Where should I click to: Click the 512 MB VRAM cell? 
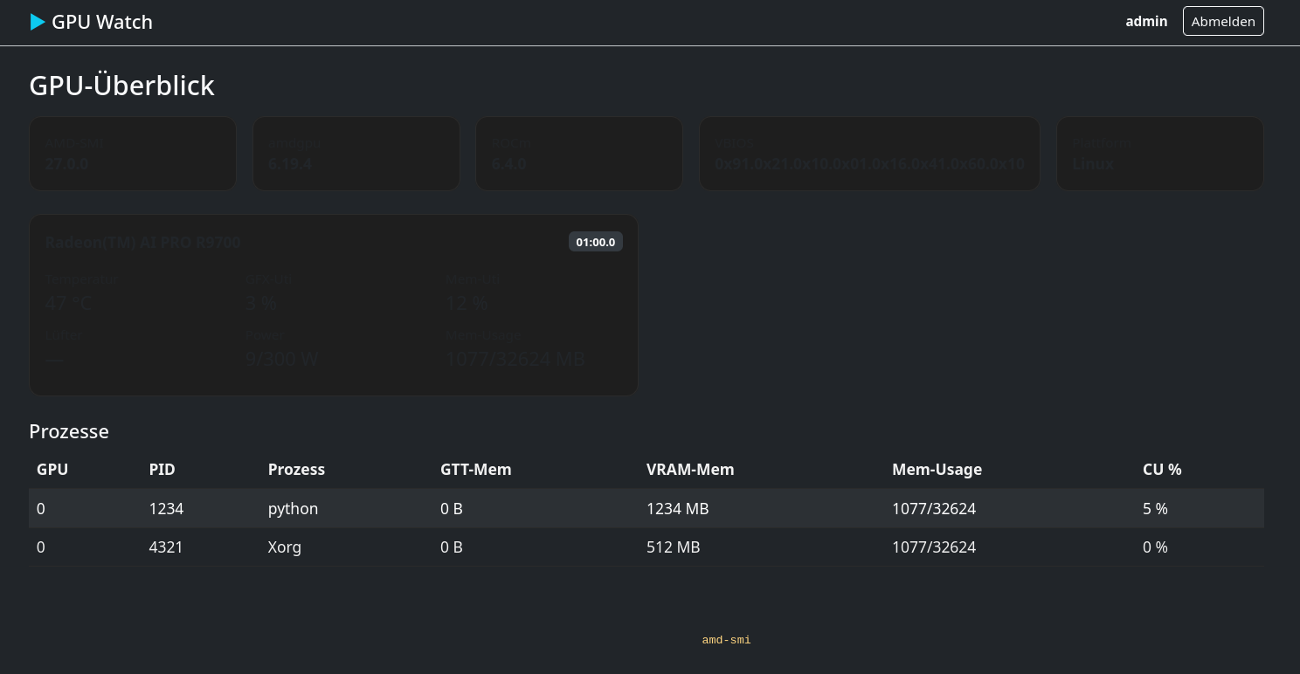(673, 547)
